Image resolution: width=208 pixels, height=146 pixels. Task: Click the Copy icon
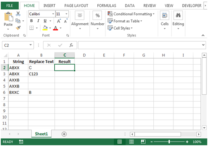18,21
